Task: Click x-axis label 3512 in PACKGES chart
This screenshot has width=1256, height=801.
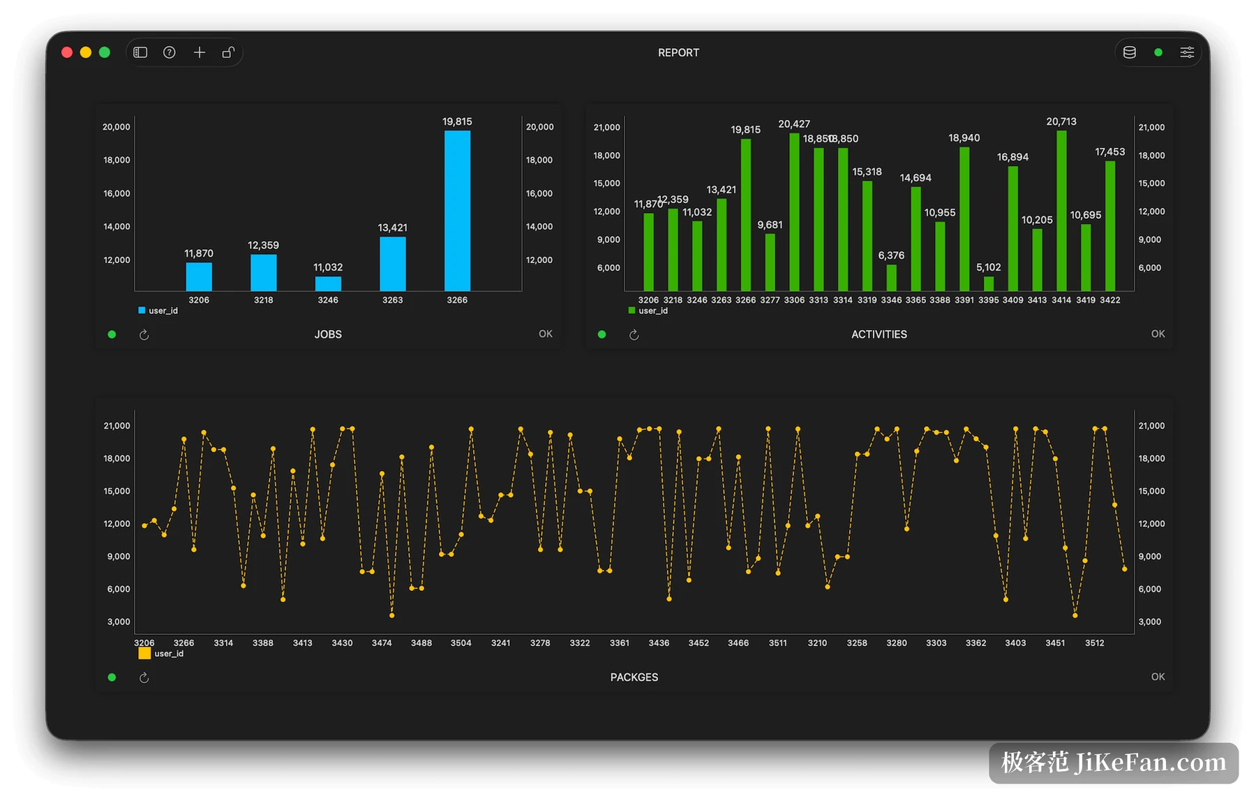Action: pyautogui.click(x=1095, y=643)
